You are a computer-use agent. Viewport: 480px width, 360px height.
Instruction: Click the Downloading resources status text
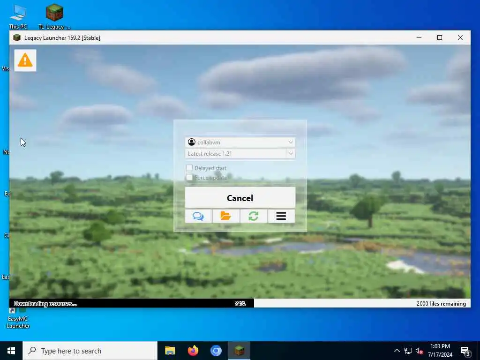[45, 304]
